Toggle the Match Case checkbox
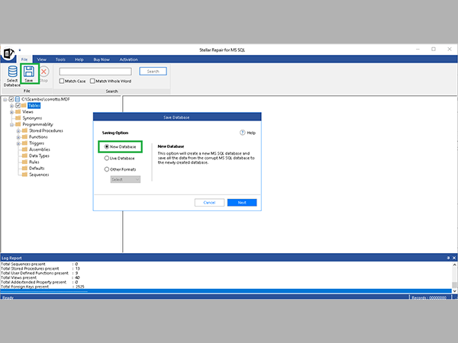This screenshot has height=343, width=458. click(62, 81)
